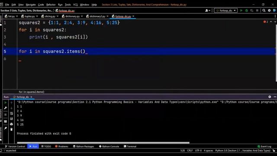Show the editor tabs overflow menu (three dots)
The width and height of the screenshot is (277, 156).
point(275,16)
